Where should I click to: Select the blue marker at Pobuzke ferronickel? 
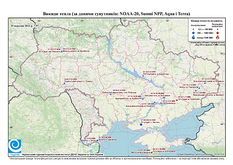(111, 94)
